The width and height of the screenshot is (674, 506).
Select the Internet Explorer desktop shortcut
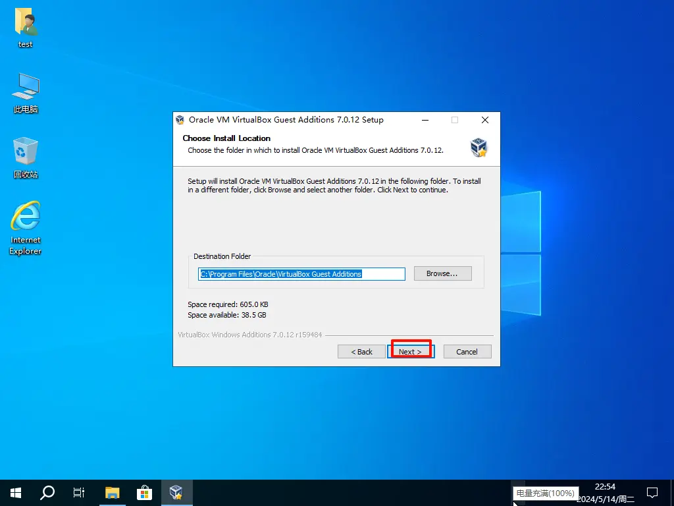pos(26,228)
